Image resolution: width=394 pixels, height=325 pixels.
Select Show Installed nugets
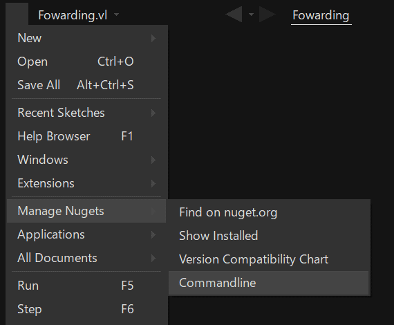[x=269, y=236]
